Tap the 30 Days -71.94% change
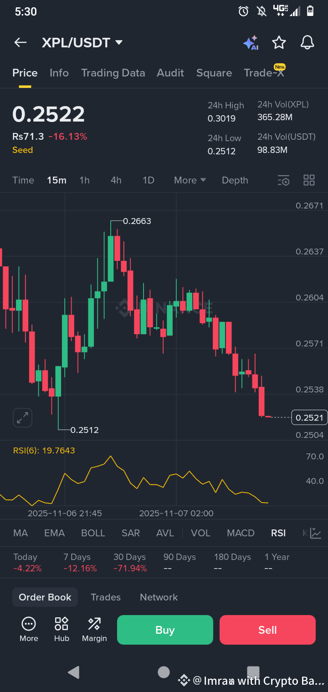The height and width of the screenshot is (692, 328). pos(130,568)
